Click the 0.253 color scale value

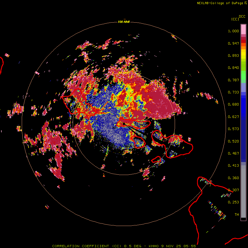[x=233, y=202]
